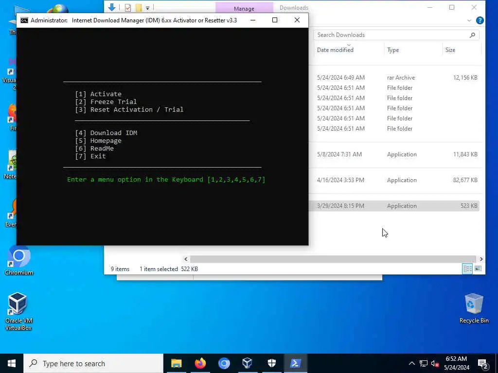This screenshot has width=498, height=373.
Task: Show hidden system tray icons
Action: pyautogui.click(x=411, y=363)
